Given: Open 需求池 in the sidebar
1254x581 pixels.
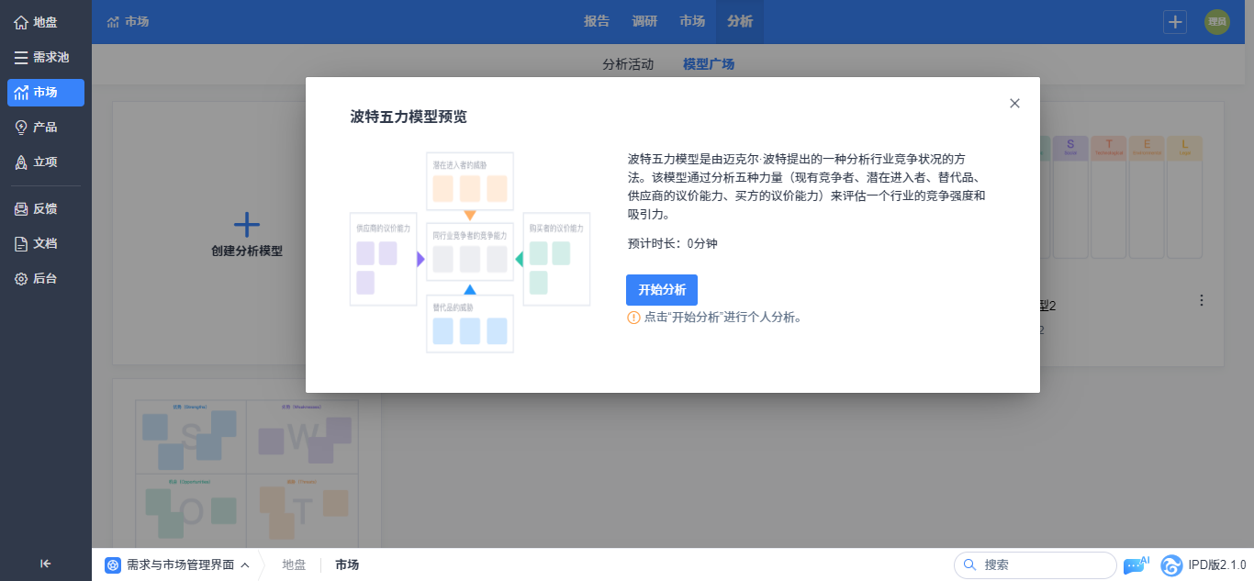Looking at the screenshot, I should coord(46,57).
